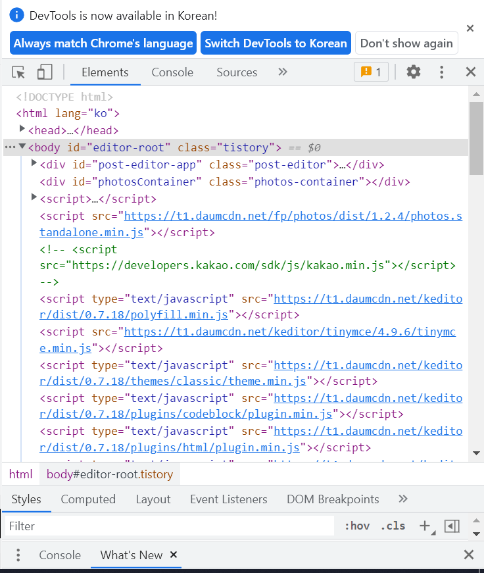Switch to the Elements tab
The image size is (484, 573).
coord(105,72)
